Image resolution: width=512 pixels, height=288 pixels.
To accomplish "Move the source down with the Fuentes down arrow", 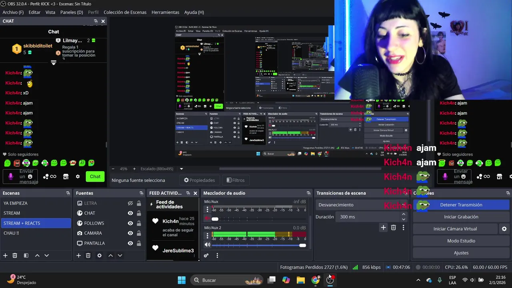I will pos(120,255).
